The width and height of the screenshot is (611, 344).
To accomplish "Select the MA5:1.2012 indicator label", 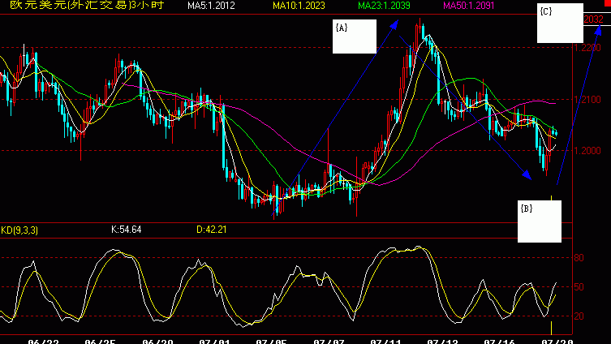I will click(211, 6).
